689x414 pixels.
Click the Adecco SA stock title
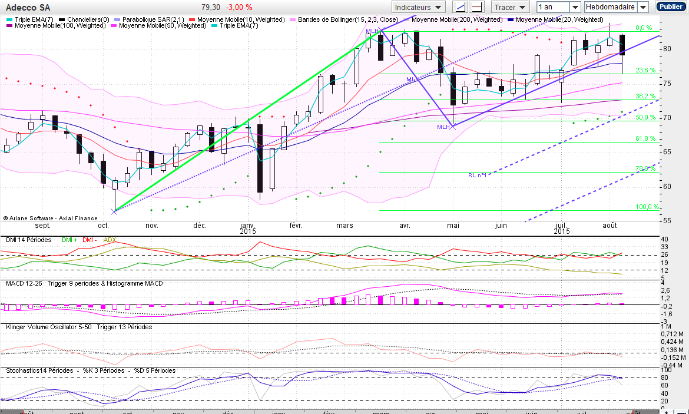[x=28, y=8]
